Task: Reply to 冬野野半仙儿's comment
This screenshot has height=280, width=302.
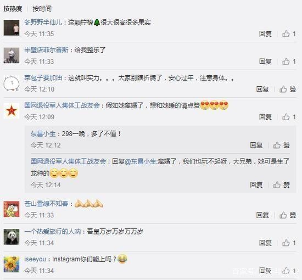Action: (x=265, y=34)
